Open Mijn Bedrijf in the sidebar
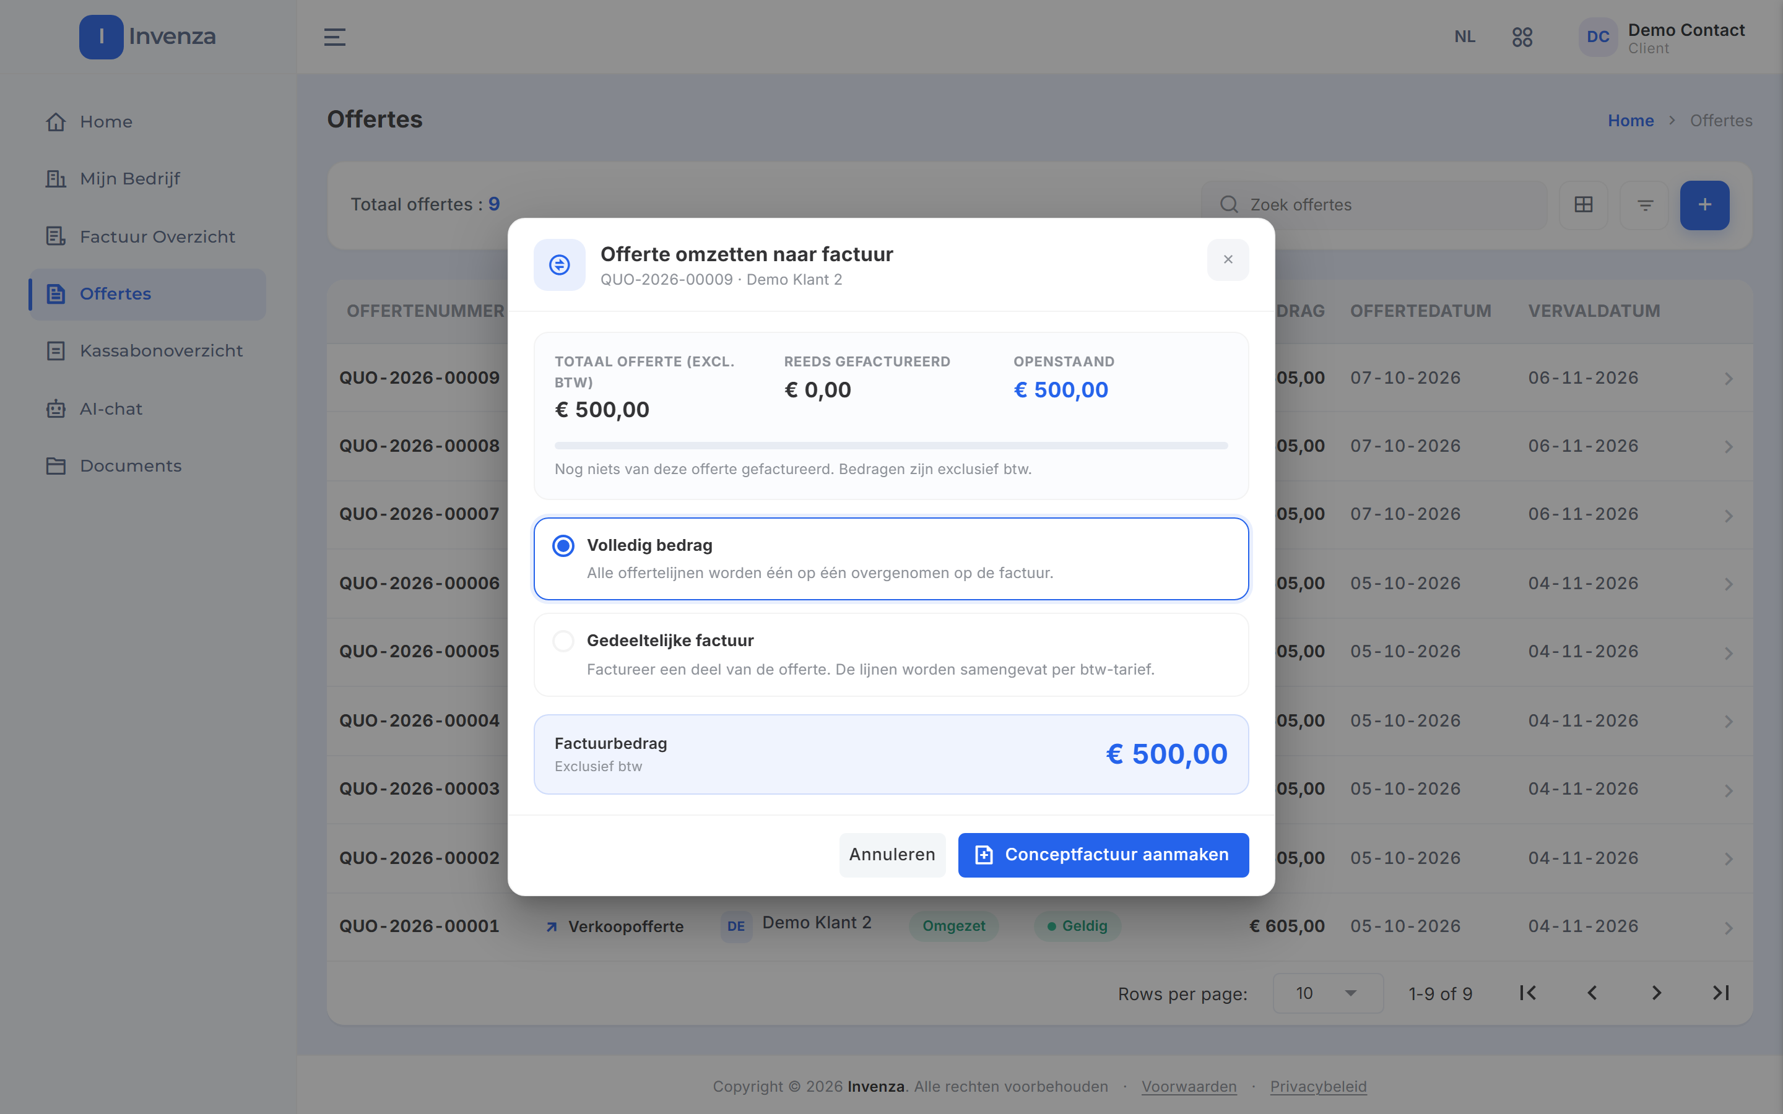The image size is (1783, 1114). click(147, 178)
